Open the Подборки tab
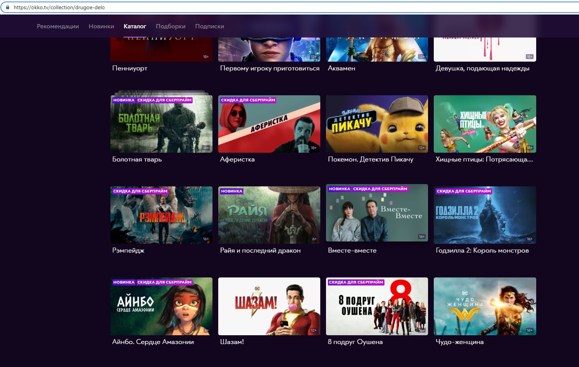 pos(170,26)
